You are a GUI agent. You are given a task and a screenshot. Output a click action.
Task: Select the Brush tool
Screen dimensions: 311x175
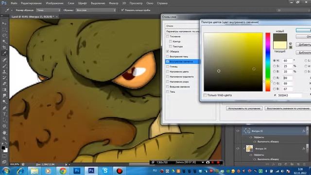click(4, 66)
